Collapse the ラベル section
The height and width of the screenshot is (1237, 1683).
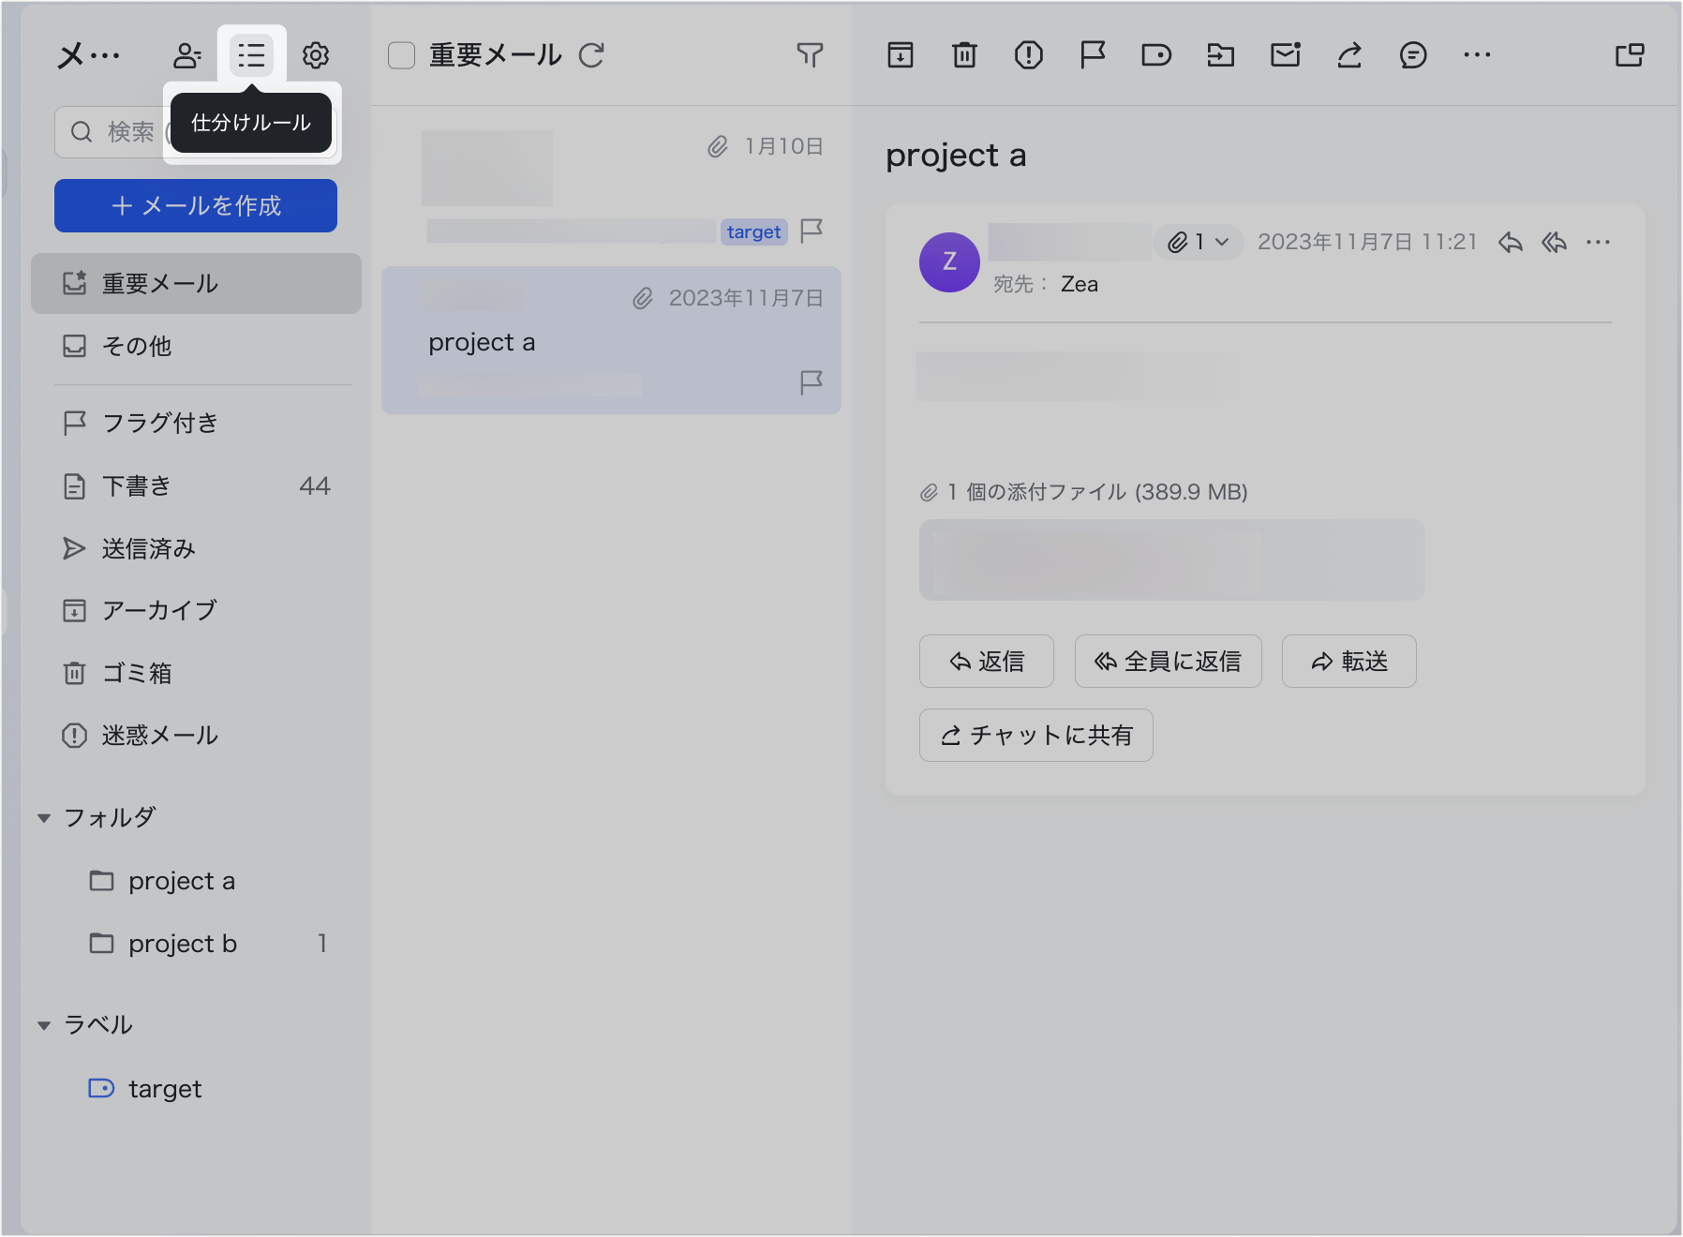[44, 1025]
